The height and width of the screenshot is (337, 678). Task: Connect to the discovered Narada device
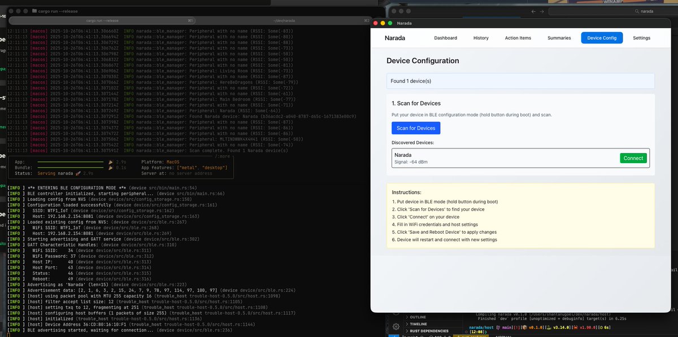tap(633, 158)
